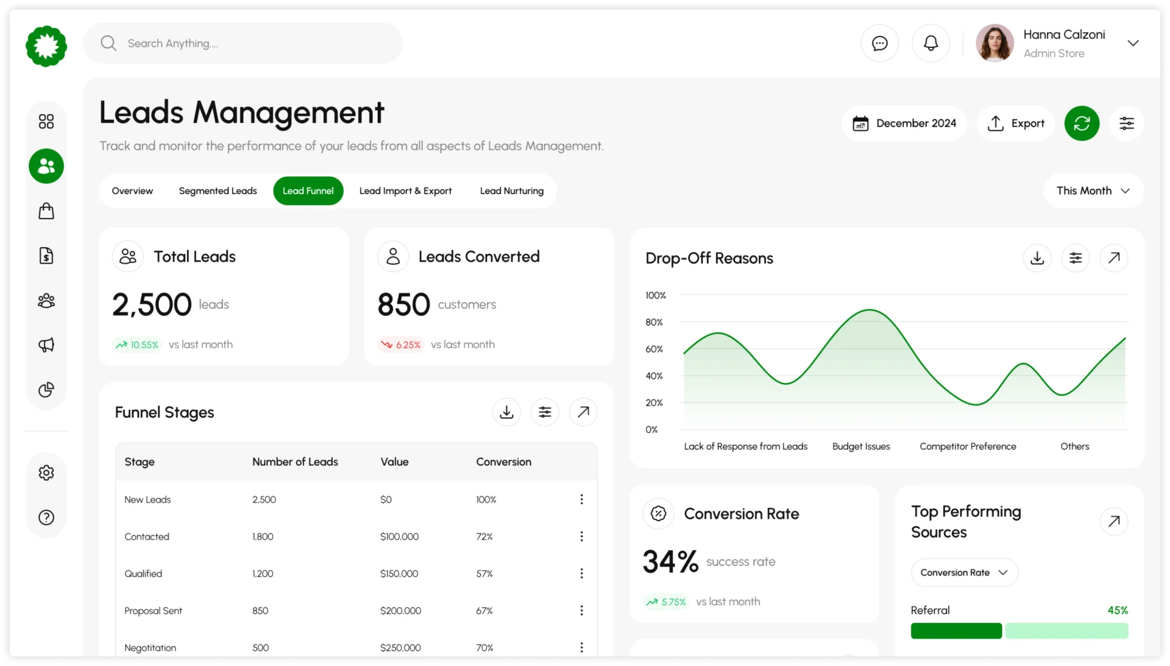
Task: Download the Drop-Off Reasons chart
Action: [x=1037, y=258]
